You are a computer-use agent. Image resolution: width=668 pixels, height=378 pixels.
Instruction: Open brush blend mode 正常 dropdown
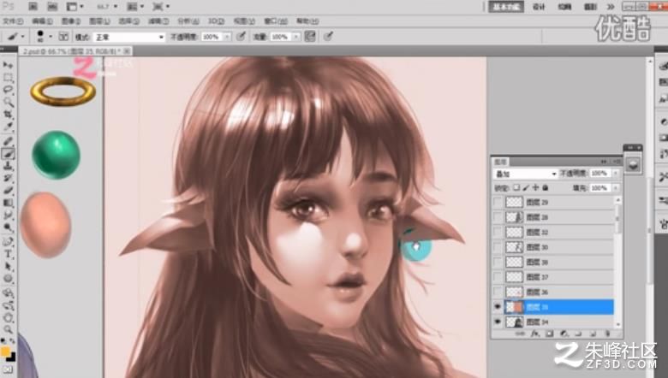[x=129, y=37]
